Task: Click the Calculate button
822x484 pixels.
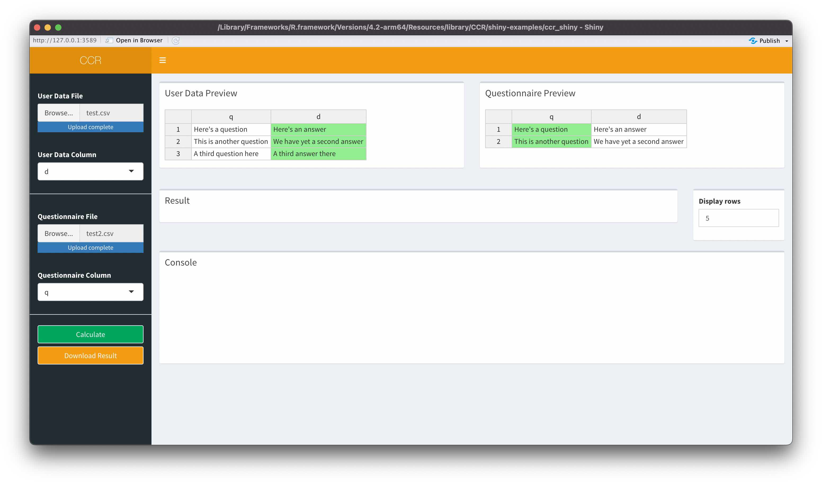Action: pyautogui.click(x=90, y=334)
